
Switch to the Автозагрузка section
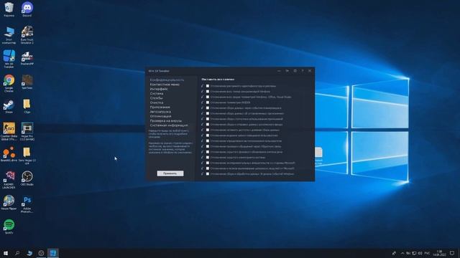160,112
